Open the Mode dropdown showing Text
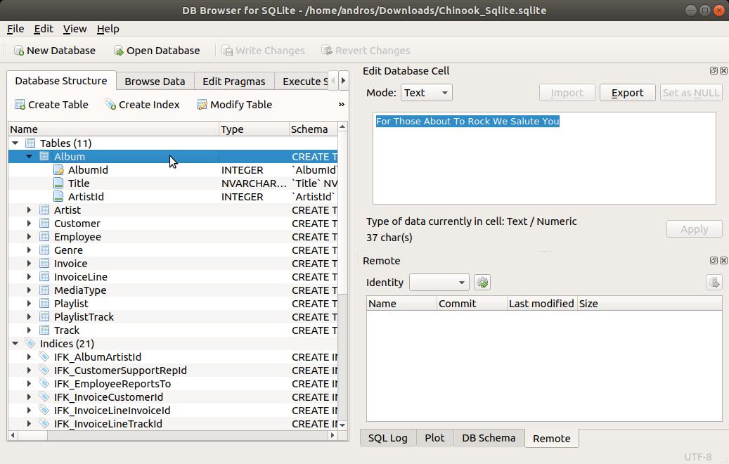The width and height of the screenshot is (729, 464). pos(426,92)
